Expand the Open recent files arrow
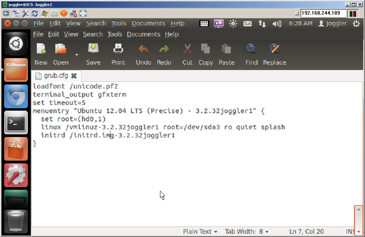This screenshot has height=237, width=365. point(77,55)
